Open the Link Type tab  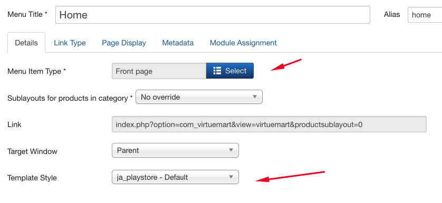coord(70,43)
